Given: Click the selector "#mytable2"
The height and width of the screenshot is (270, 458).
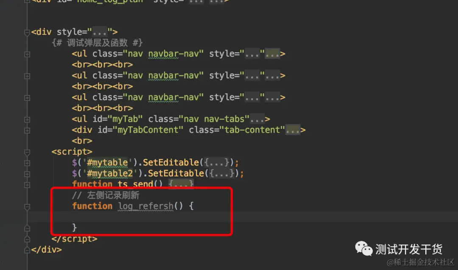Looking at the screenshot, I should [x=110, y=173].
